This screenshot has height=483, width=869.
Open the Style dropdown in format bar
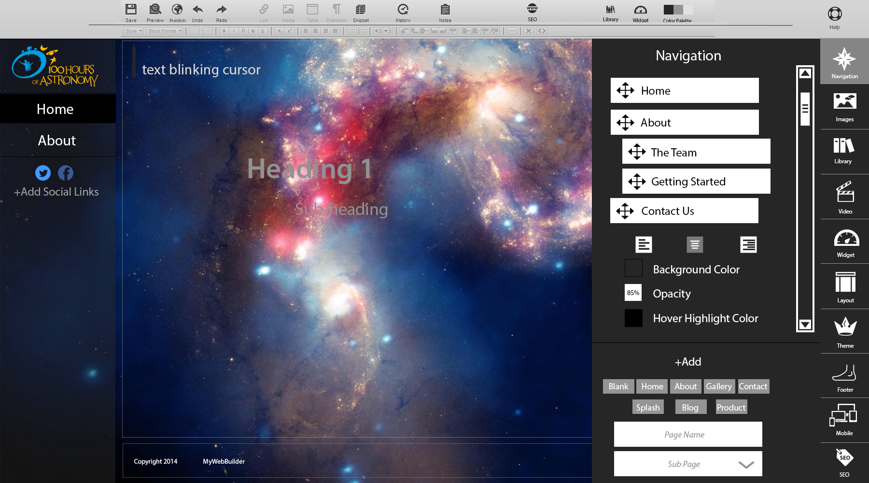coord(134,31)
